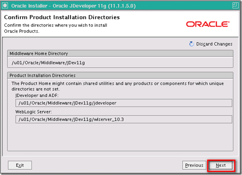The image size is (242, 175).
Task: Click the 'Confirm the directories where you wish' subtitle
Action: (56, 28)
